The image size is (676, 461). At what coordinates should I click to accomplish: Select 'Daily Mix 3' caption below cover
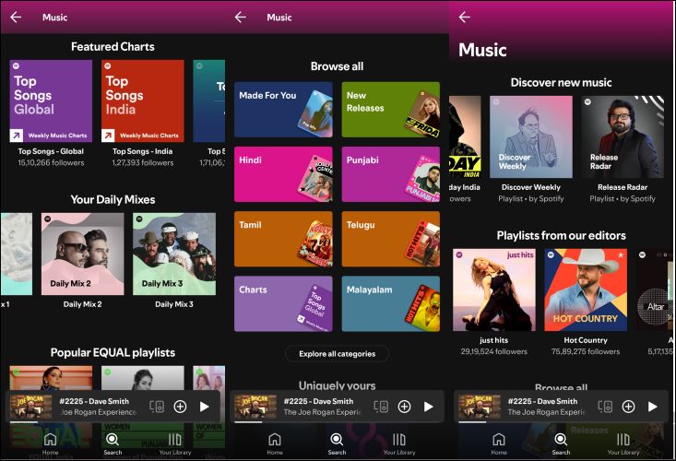coord(174,304)
